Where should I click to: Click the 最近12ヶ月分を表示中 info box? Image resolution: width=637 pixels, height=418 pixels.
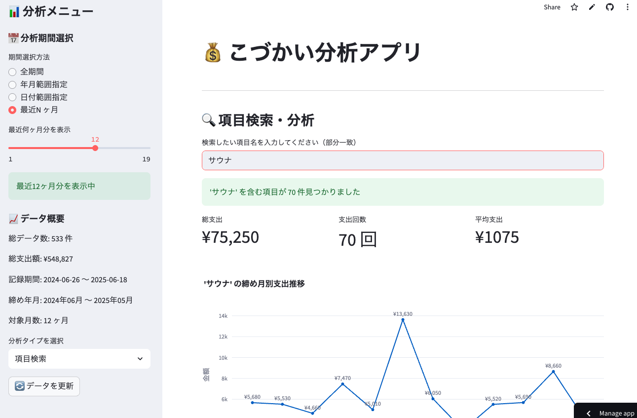point(79,186)
